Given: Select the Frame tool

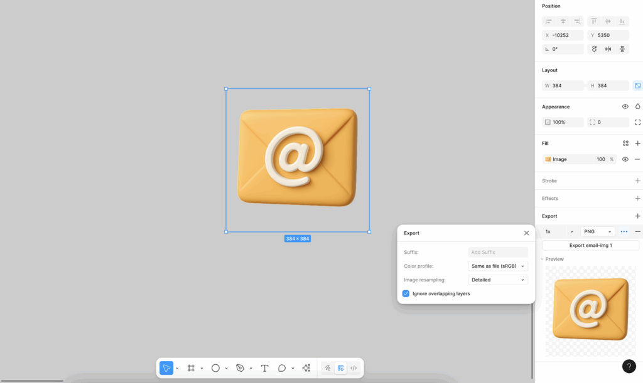Looking at the screenshot, I should [191, 368].
